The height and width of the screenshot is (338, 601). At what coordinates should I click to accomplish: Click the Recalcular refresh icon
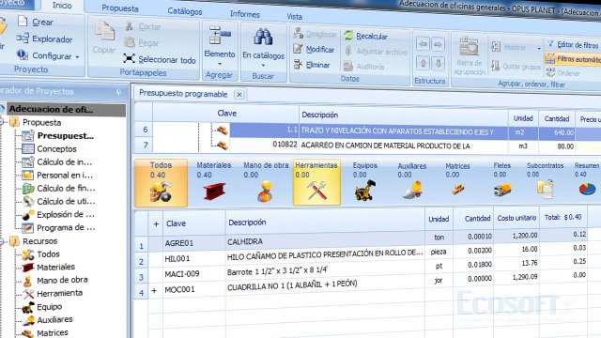348,36
